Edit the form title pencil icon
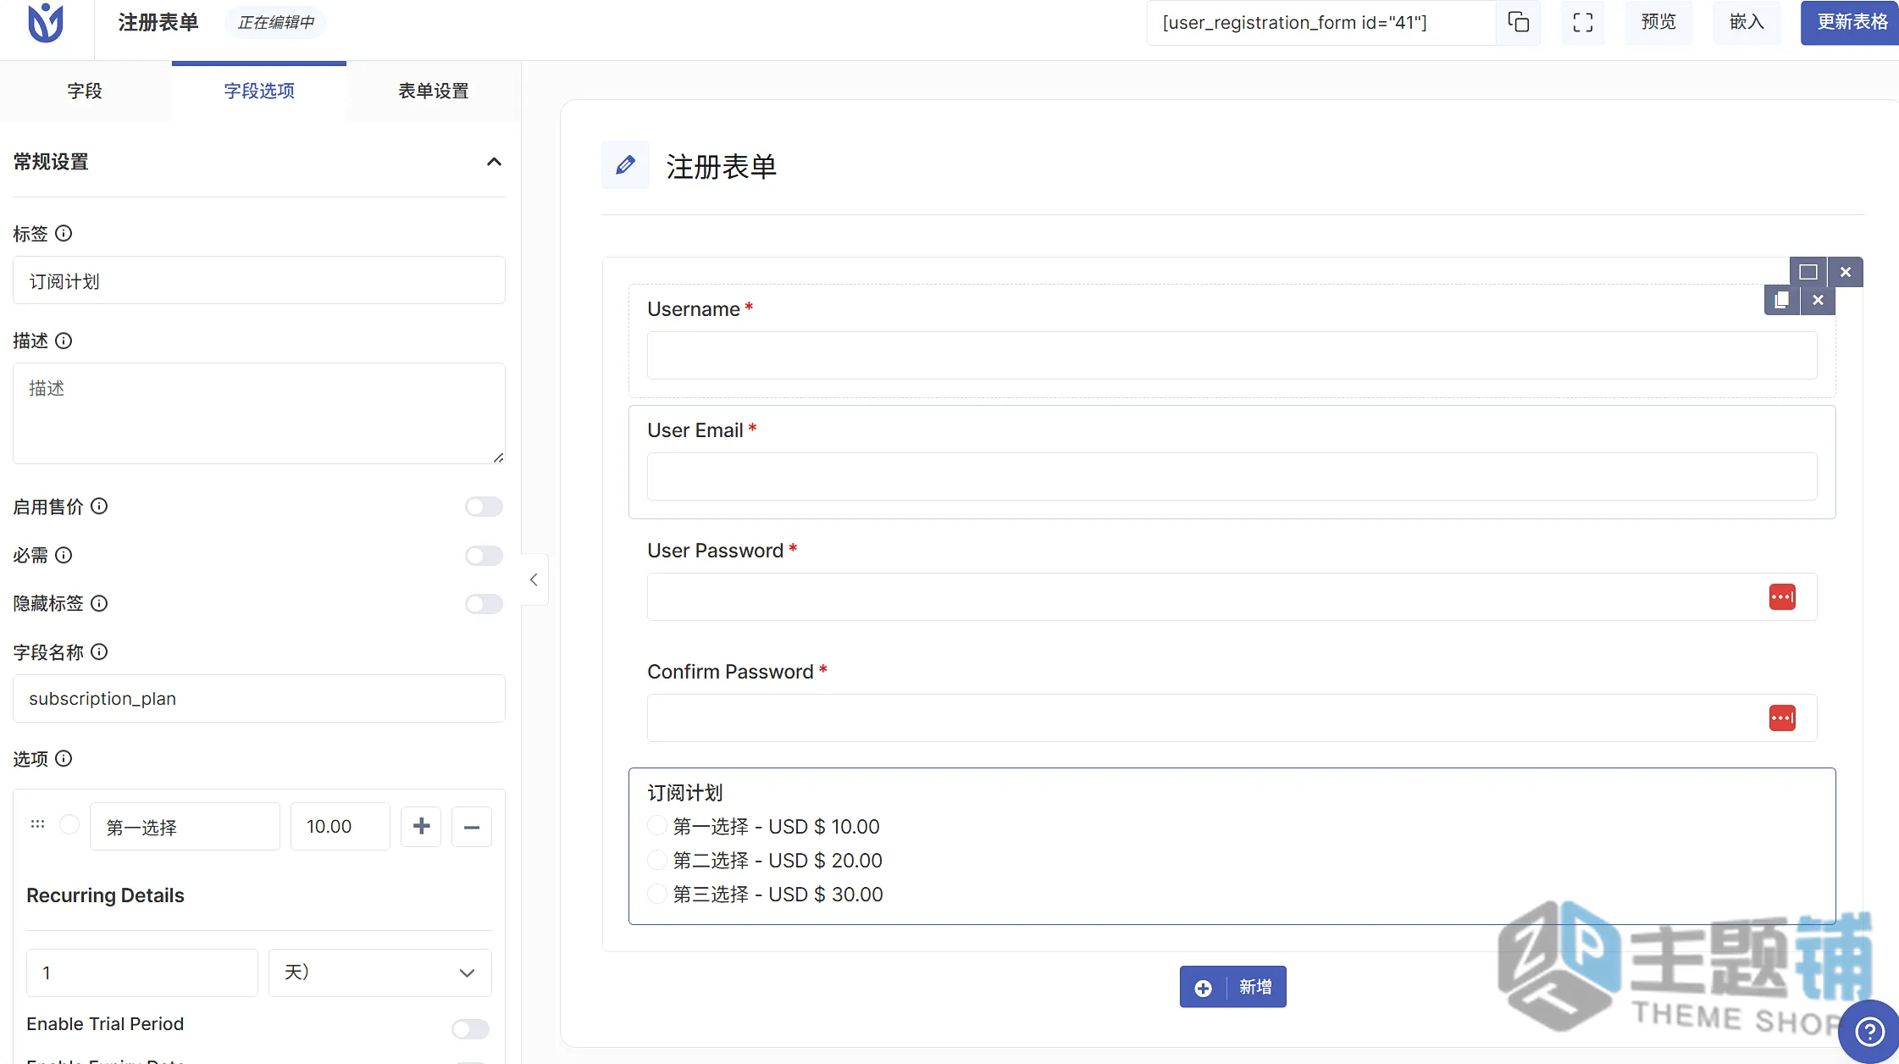 pyautogui.click(x=625, y=164)
